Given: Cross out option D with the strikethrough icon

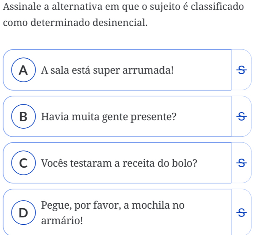Looking at the screenshot, I should [241, 213].
